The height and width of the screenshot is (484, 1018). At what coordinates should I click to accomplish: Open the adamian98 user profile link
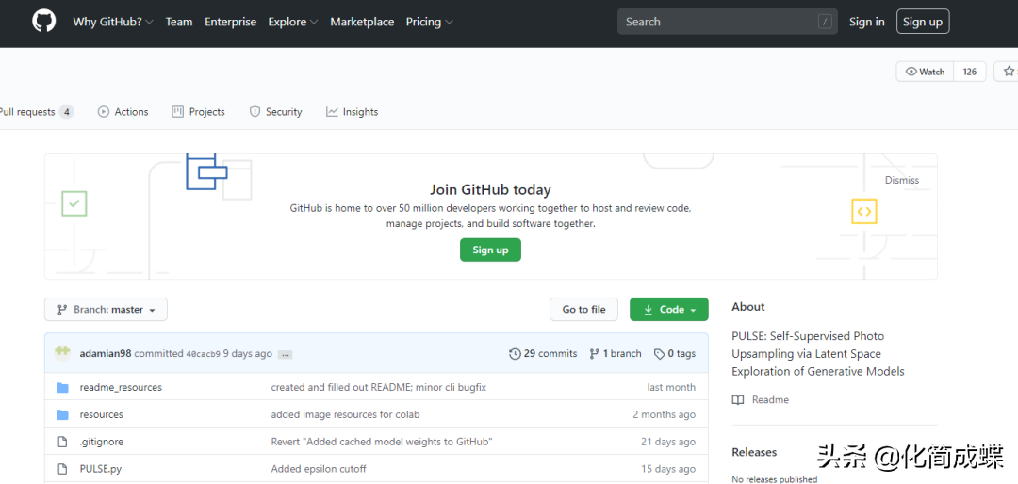point(106,354)
